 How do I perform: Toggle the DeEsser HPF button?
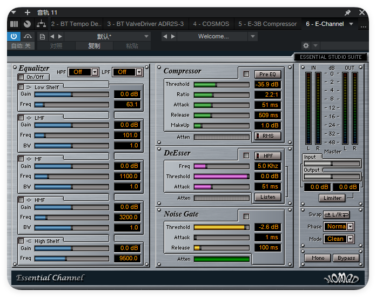point(267,156)
